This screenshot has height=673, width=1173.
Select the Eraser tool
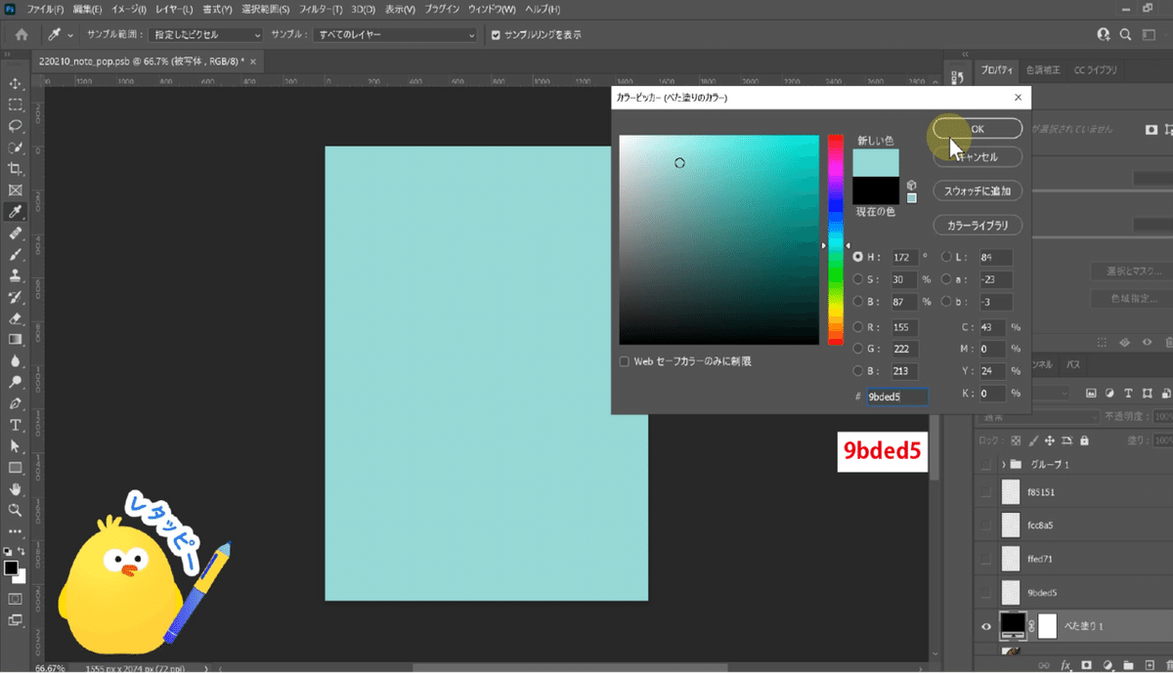pos(16,318)
